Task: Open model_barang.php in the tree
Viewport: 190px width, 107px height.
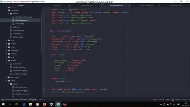Action: pyautogui.click(x=20, y=70)
